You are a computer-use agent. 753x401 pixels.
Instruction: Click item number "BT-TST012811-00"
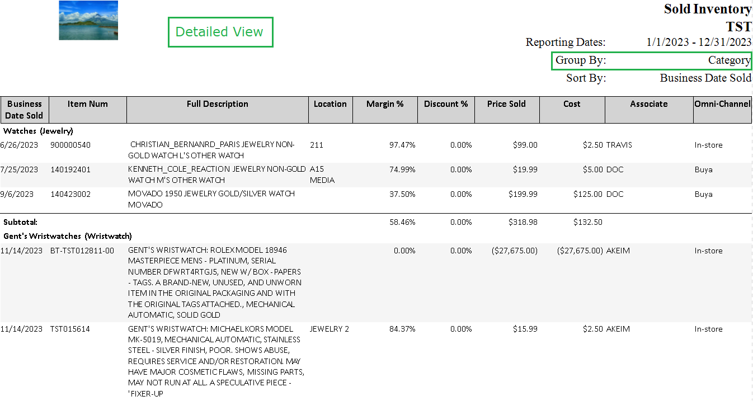[82, 251]
